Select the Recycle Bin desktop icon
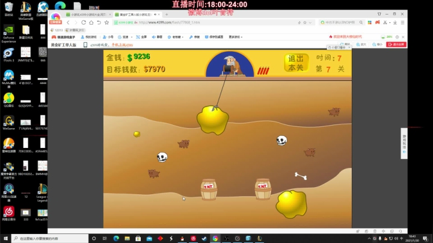The height and width of the screenshot is (243, 433). click(x=8, y=9)
